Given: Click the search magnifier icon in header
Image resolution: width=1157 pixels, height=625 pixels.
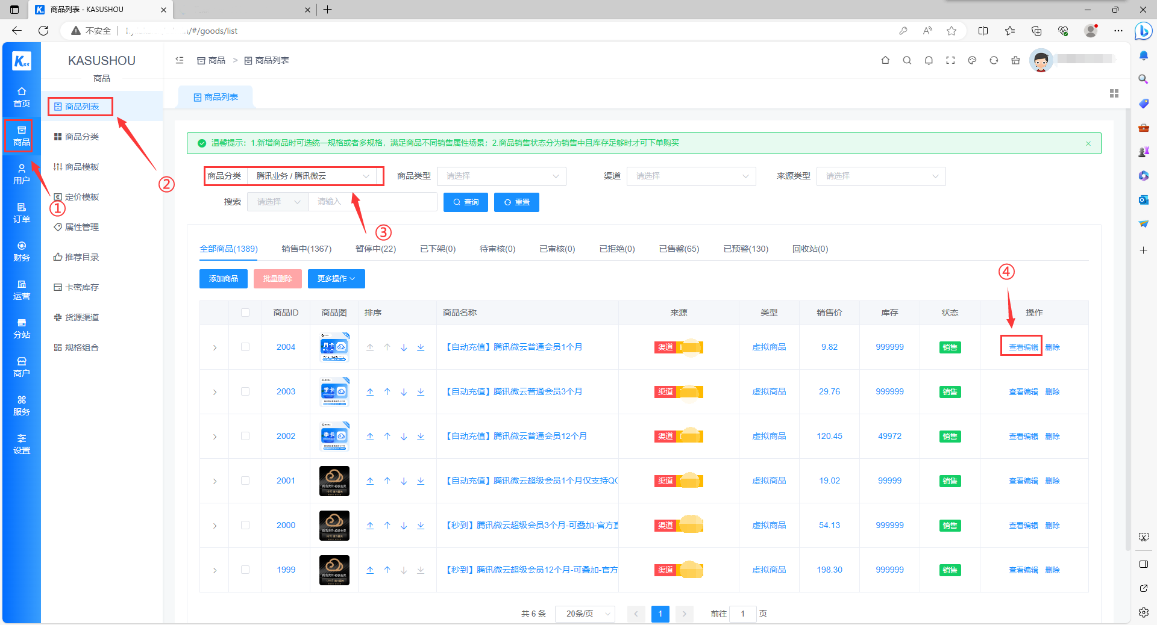Looking at the screenshot, I should pyautogui.click(x=907, y=60).
